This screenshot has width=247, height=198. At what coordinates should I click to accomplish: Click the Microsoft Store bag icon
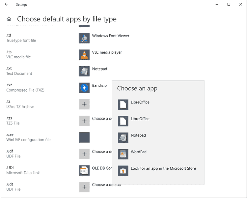123,171
